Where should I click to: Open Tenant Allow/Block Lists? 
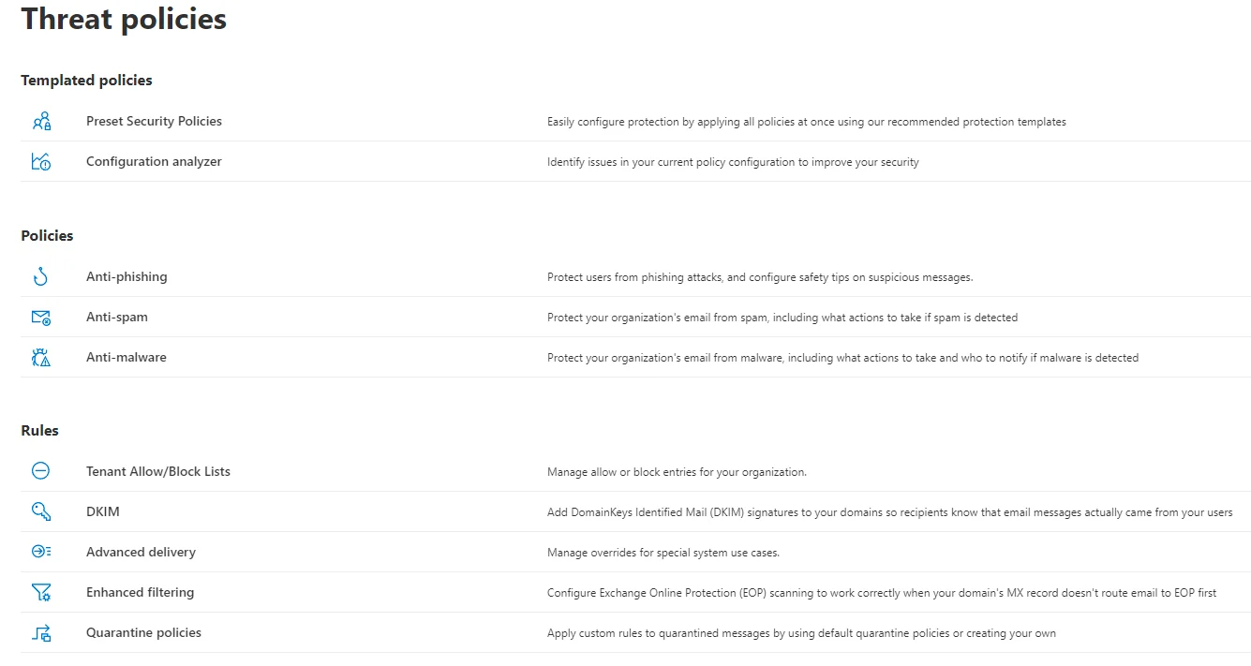point(158,472)
